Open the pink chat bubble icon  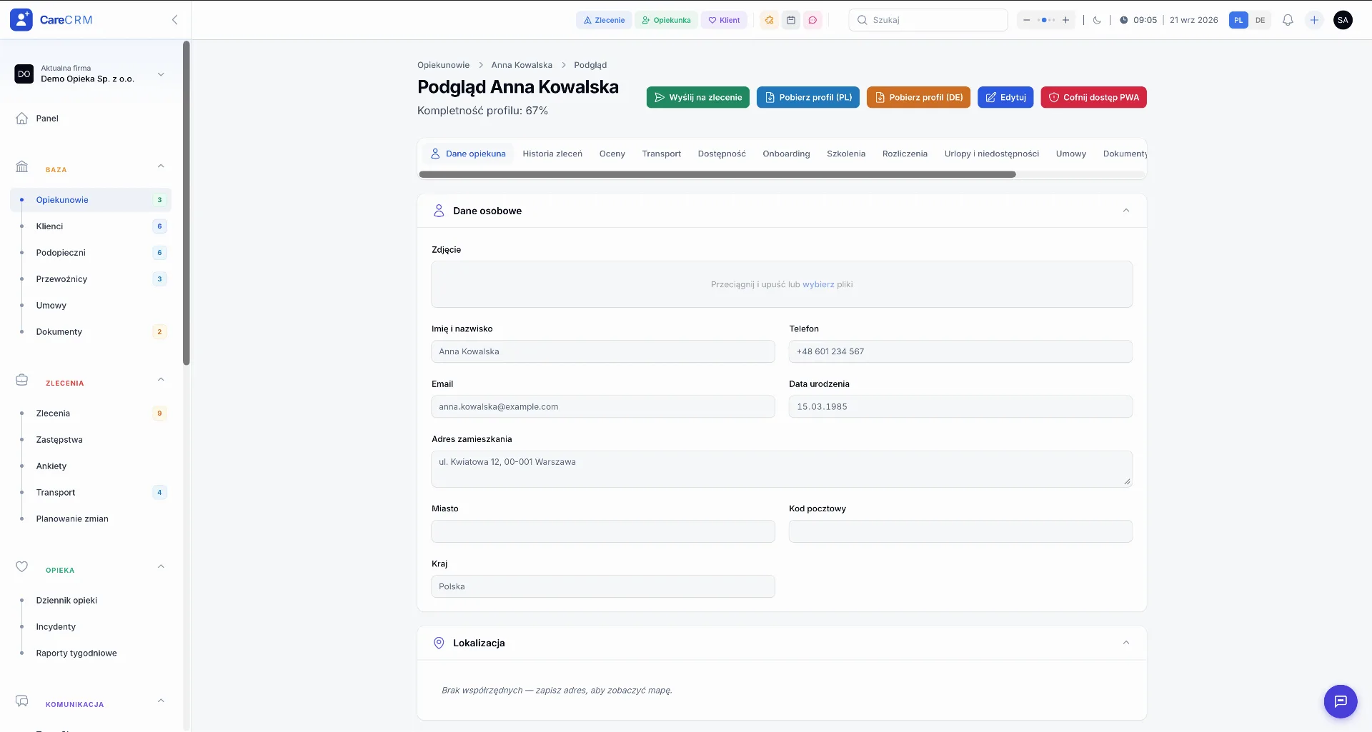tap(812, 20)
